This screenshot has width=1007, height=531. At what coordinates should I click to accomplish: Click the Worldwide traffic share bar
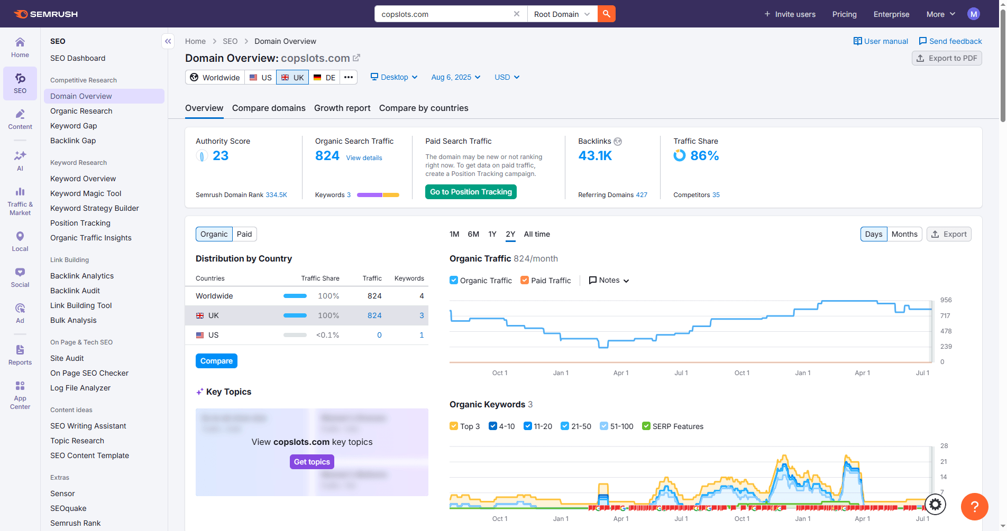tap(295, 296)
